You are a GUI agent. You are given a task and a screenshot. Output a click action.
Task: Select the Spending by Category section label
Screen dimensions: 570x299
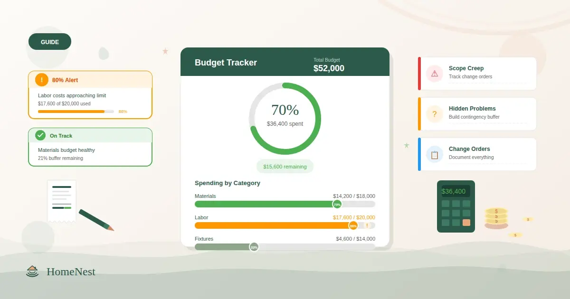point(227,183)
